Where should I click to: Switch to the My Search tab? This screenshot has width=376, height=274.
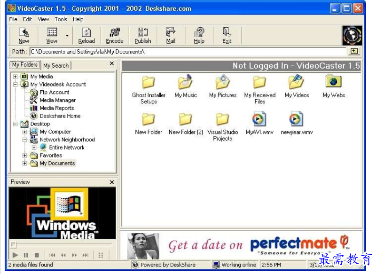(x=56, y=65)
